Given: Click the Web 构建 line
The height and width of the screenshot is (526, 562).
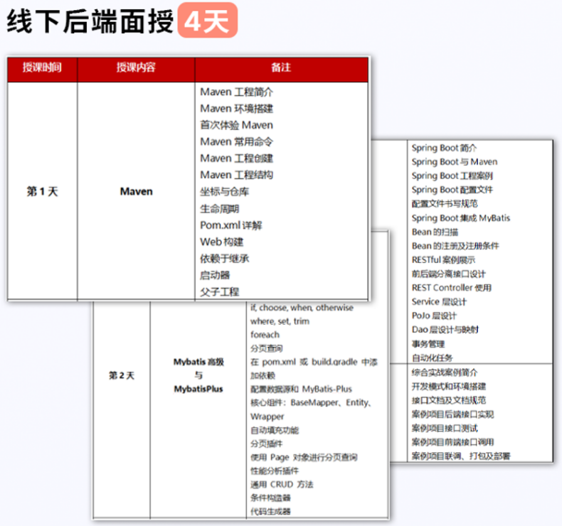Looking at the screenshot, I should (222, 242).
